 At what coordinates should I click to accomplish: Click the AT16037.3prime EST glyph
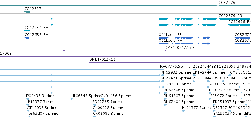click(x=29, y=111)
